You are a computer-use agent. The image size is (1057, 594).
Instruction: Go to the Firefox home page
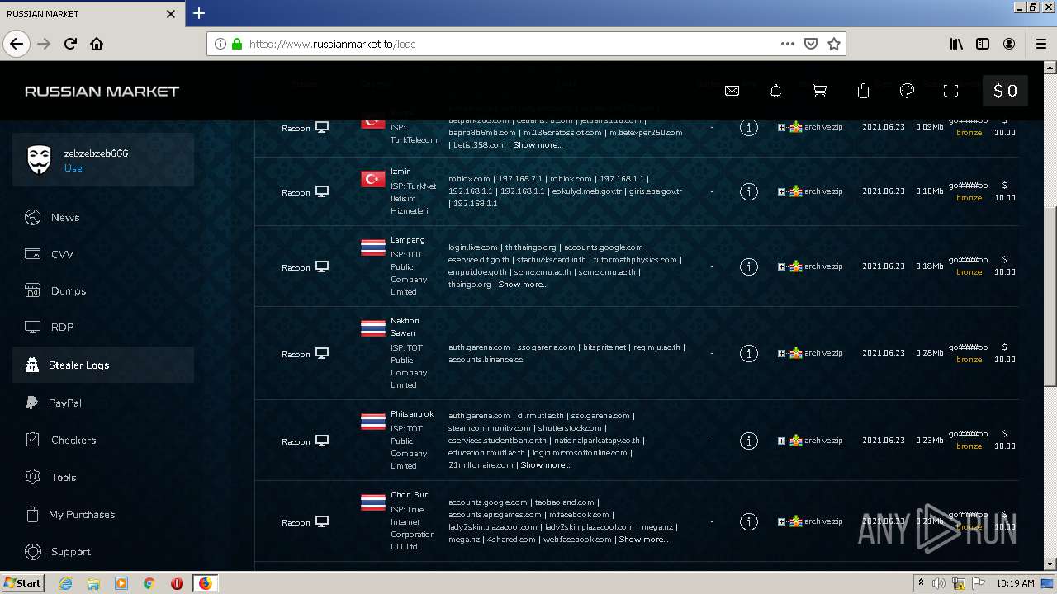point(97,44)
